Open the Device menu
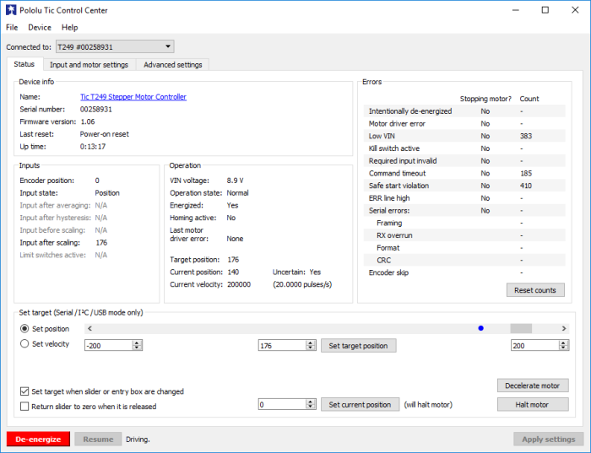 [x=40, y=28]
